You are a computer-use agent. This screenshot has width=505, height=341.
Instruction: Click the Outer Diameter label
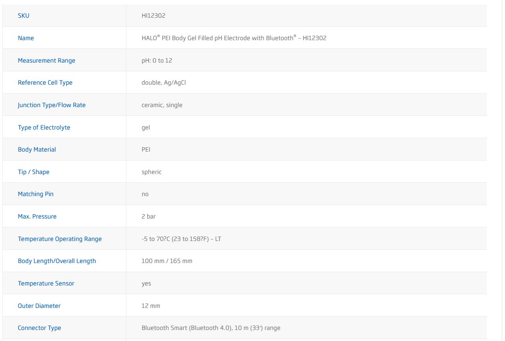click(x=39, y=306)
